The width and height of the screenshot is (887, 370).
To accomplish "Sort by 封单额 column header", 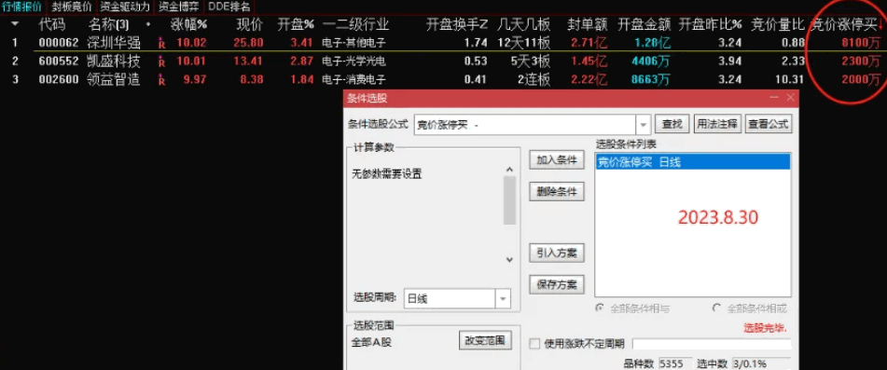I will [x=588, y=24].
